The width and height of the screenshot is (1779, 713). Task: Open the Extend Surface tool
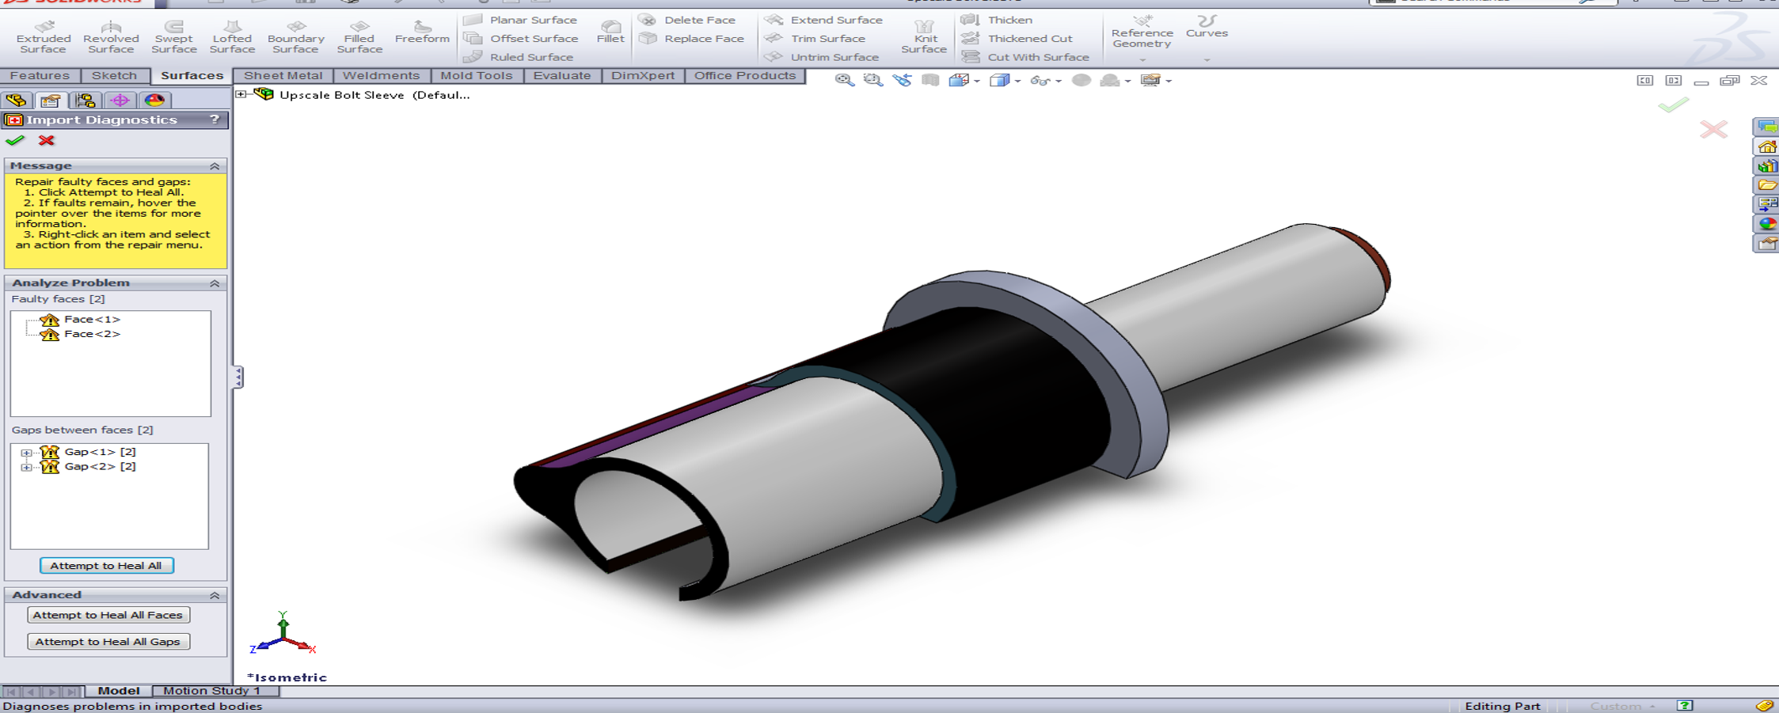(823, 20)
